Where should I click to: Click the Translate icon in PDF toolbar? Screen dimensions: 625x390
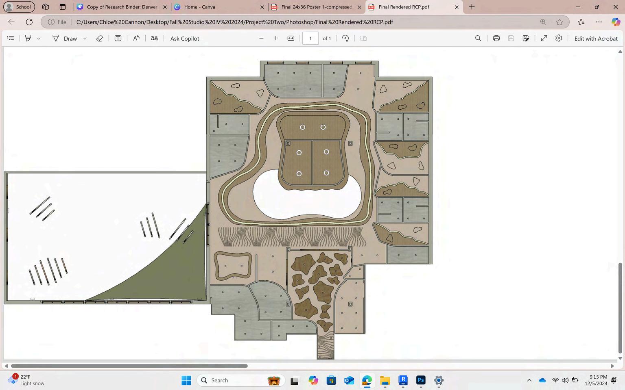(154, 38)
